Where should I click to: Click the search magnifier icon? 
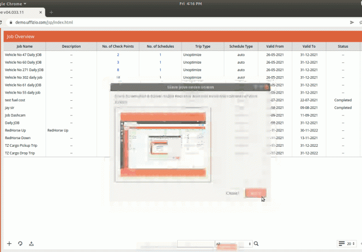pos(256,244)
